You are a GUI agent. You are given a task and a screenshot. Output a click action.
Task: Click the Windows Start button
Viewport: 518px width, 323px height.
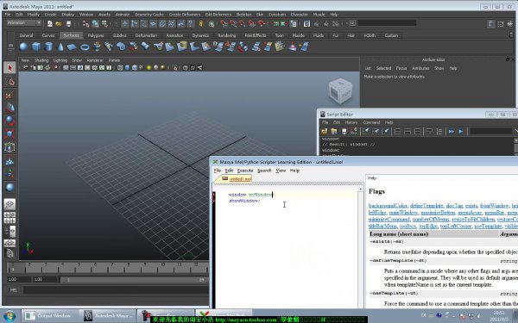point(9,316)
